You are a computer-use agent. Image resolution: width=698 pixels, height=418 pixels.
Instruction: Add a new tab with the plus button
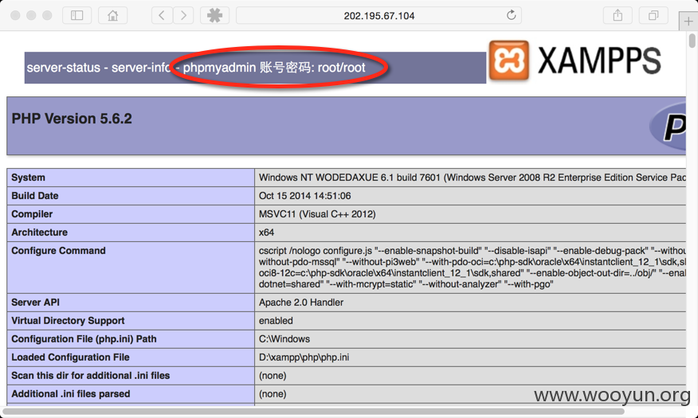click(x=688, y=21)
